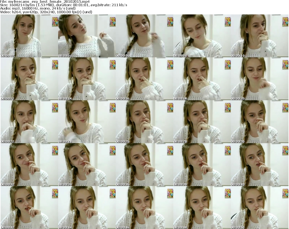Viewport: 289px width, 229px height.
Task: Choose the frame labeled 00:00:42
Action: pos(29,208)
